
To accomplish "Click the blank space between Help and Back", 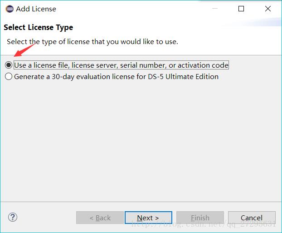I will click(x=45, y=218).
